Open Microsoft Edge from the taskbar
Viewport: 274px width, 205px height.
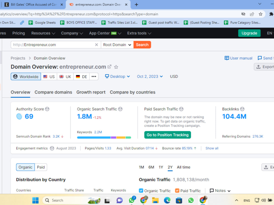pyautogui.click(x=167, y=200)
